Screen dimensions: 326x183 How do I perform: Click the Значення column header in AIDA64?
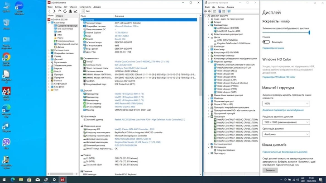tap(119, 16)
